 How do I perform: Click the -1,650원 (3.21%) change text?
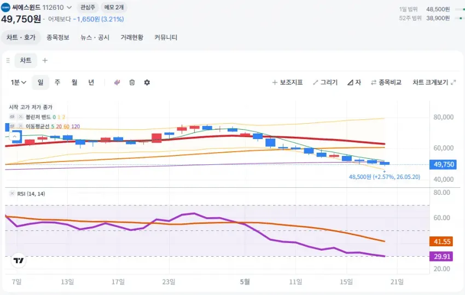(x=98, y=19)
